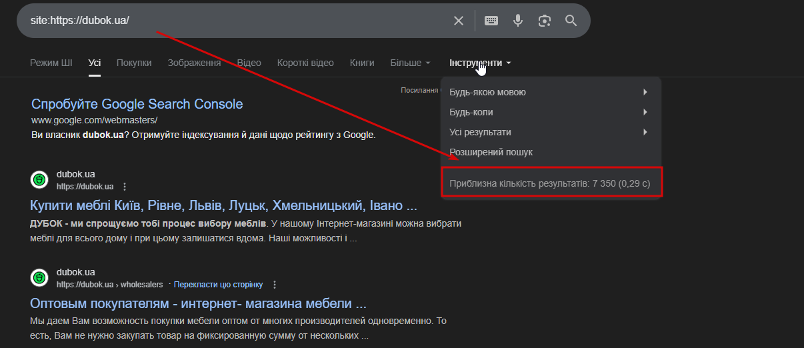
Task: Click dubok.ua favicon of wholesalers result
Action: 39,278
